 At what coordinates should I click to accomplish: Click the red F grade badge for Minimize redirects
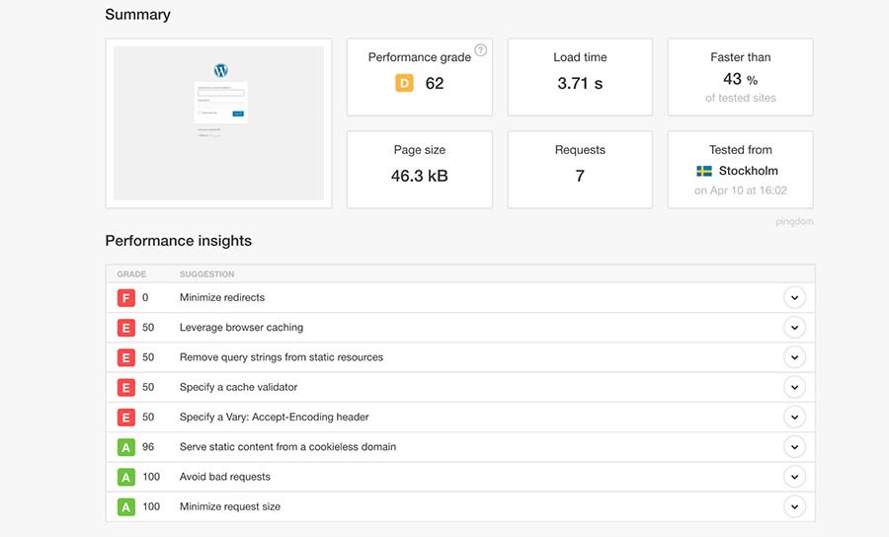[125, 298]
